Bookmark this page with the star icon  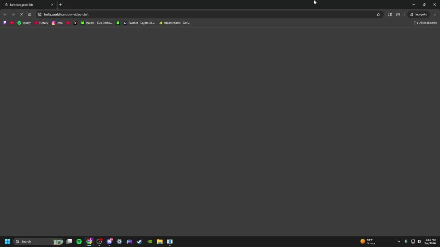(x=378, y=14)
